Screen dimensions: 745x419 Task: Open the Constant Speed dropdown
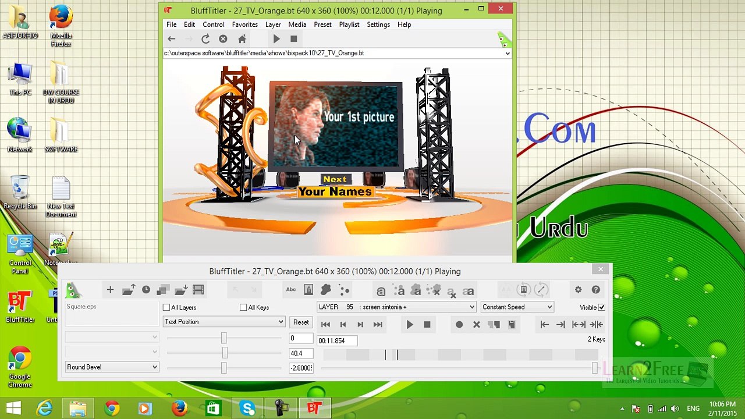[x=517, y=307]
